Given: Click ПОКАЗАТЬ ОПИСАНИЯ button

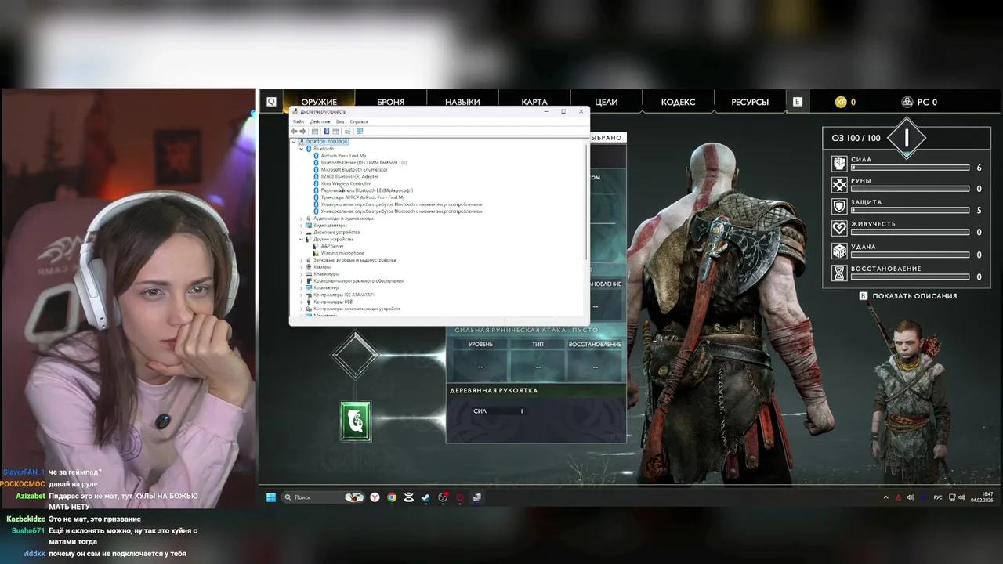Looking at the screenshot, I should click(x=908, y=296).
